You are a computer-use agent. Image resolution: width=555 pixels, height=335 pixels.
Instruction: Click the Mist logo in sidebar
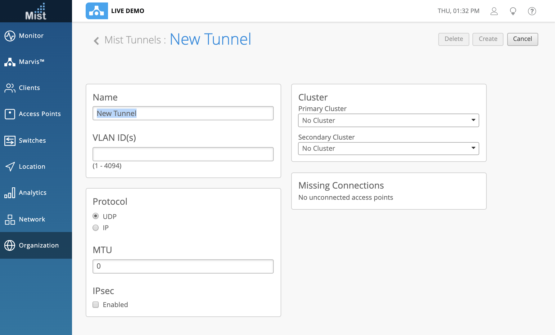pyautogui.click(x=36, y=11)
